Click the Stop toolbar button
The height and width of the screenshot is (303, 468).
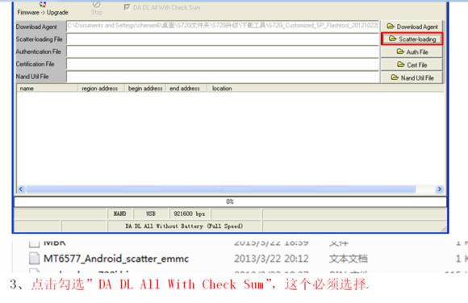click(97, 8)
